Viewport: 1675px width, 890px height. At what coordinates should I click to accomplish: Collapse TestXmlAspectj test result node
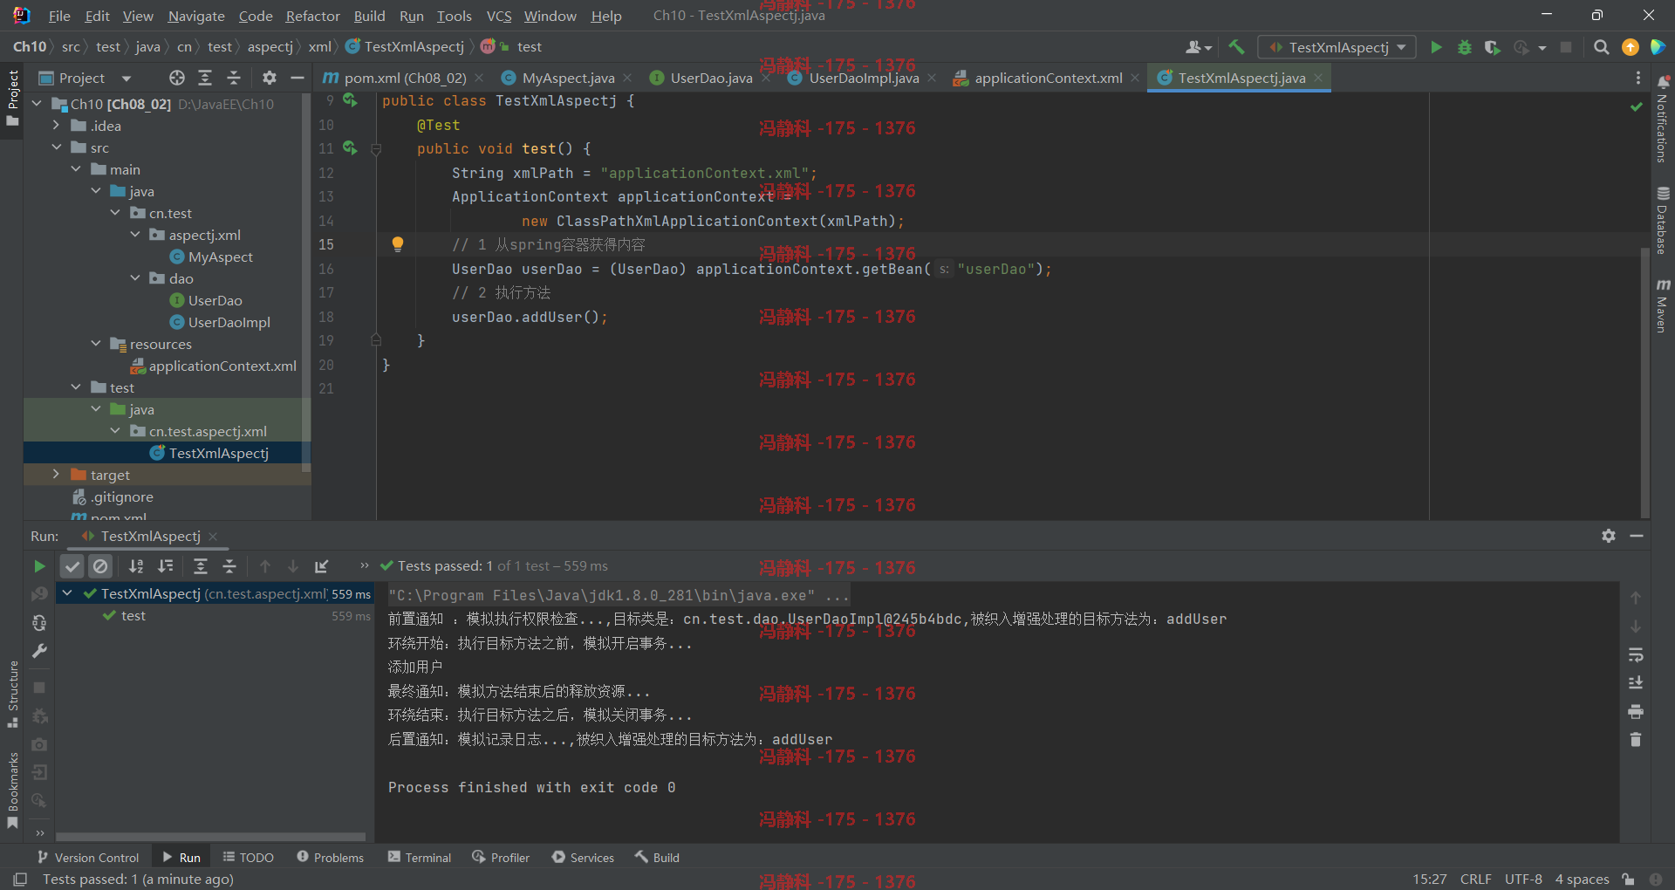tap(67, 593)
